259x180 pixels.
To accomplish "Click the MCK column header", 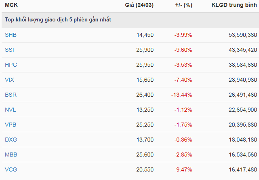I will (11, 5).
